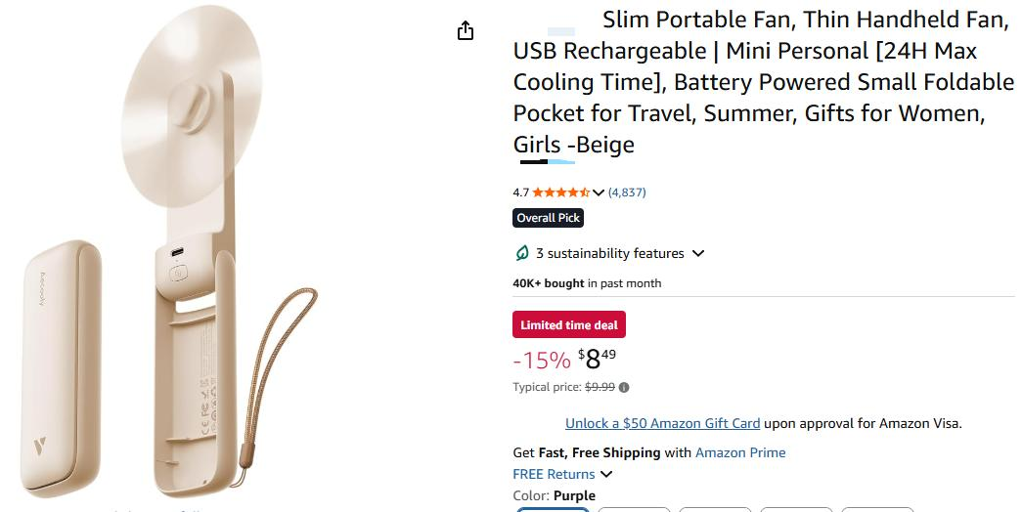Expand the 3 sustainability features chevron
The width and height of the screenshot is (1022, 512).
[698, 253]
